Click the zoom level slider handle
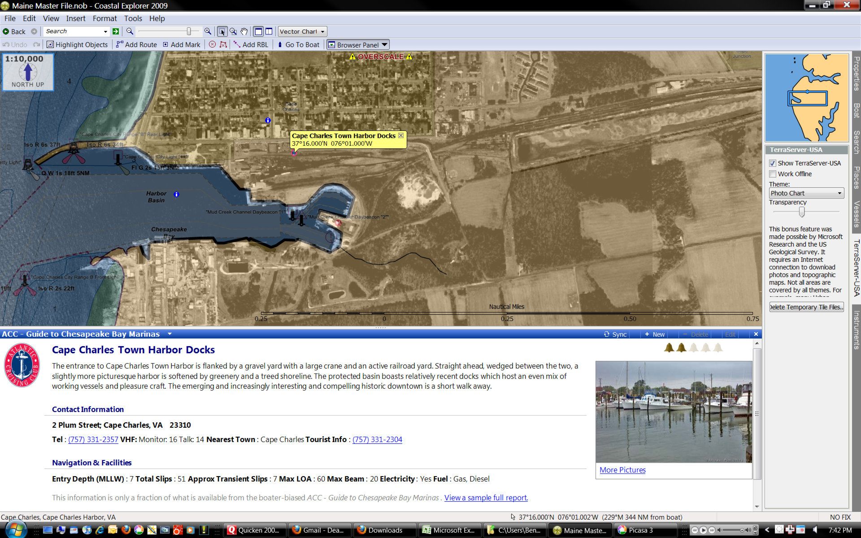This screenshot has width=861, height=538. (189, 31)
